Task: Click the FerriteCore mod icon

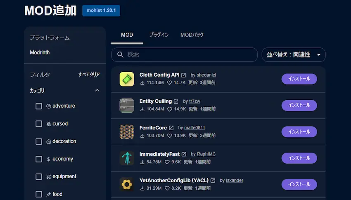Action: pyautogui.click(x=127, y=132)
